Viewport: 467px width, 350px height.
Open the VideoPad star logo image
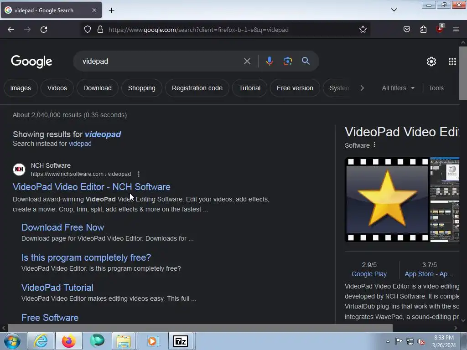click(x=387, y=200)
